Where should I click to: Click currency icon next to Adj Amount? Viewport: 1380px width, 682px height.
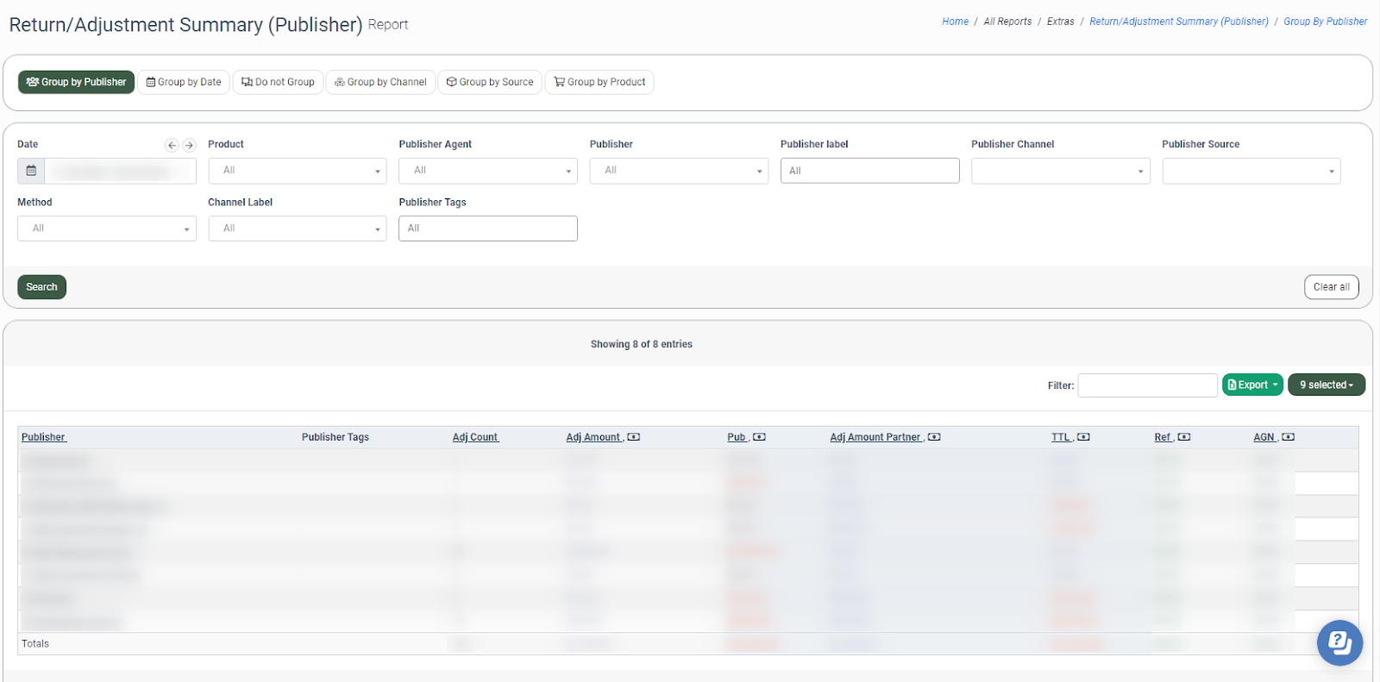click(x=634, y=437)
